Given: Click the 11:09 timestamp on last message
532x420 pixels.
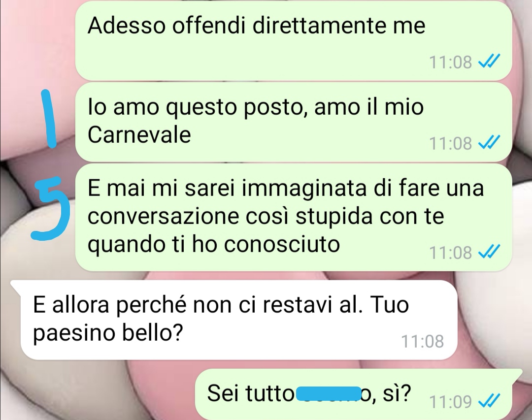Looking at the screenshot, I should tap(450, 402).
